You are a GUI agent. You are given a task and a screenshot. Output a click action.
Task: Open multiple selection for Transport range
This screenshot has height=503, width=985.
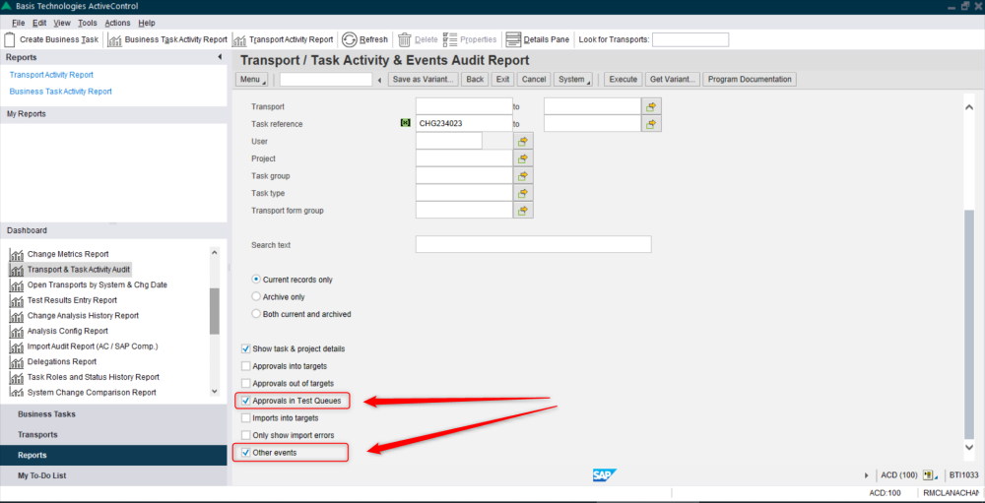pyautogui.click(x=651, y=106)
